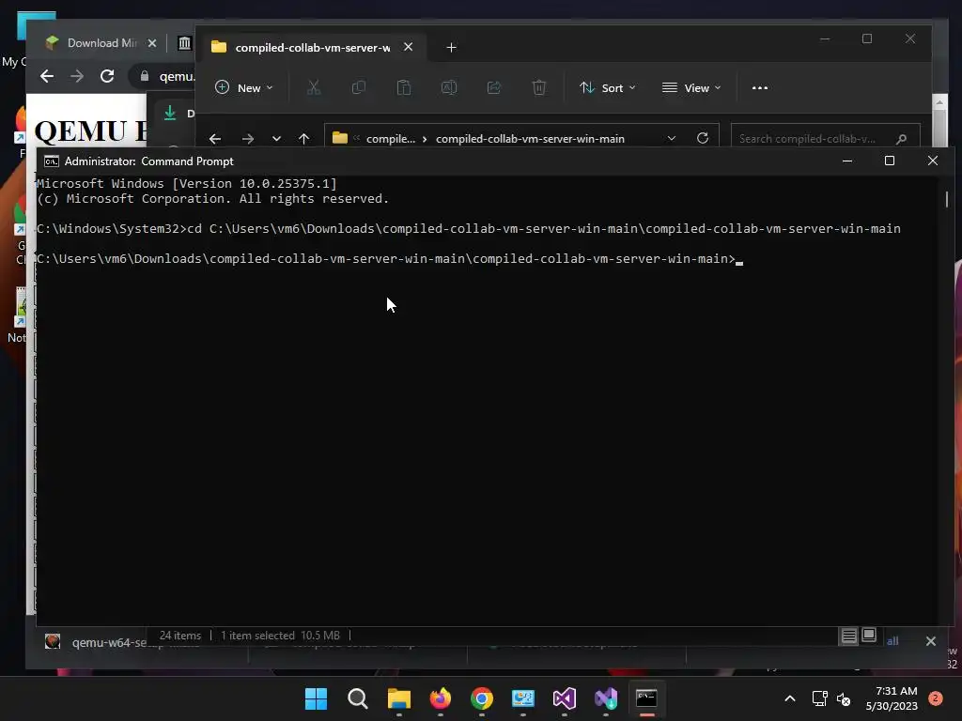Go forward in File Explorer navigation
The height and width of the screenshot is (721, 962).
(248, 139)
